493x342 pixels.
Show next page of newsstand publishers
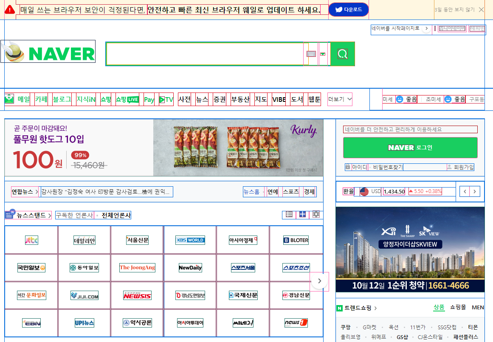tap(319, 281)
